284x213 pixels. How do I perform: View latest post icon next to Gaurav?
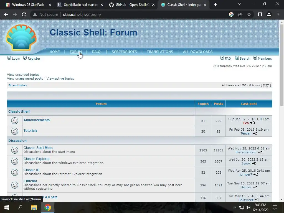click(x=255, y=187)
